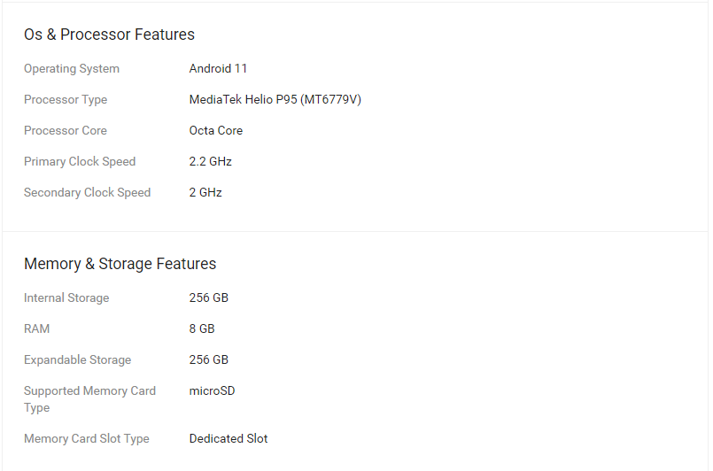Click the 2.2 GHz value
713x471 pixels.
[211, 161]
